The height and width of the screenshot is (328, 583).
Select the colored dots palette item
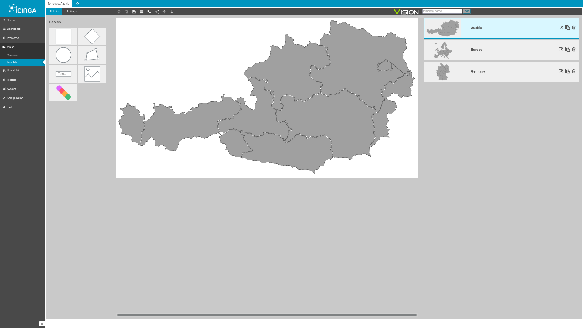63,93
